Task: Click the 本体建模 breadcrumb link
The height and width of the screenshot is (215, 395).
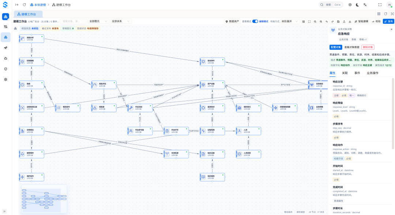Action: click(38, 5)
